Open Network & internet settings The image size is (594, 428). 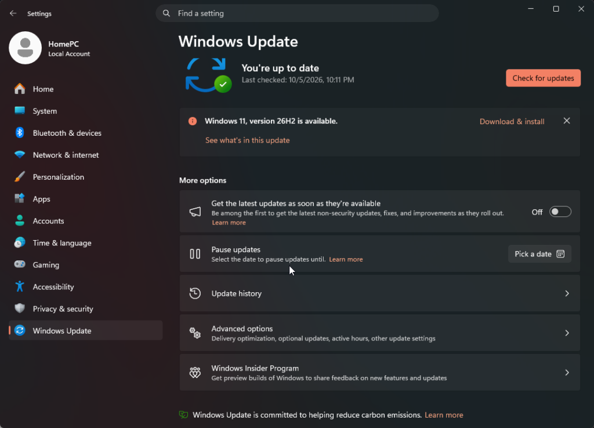(x=66, y=155)
